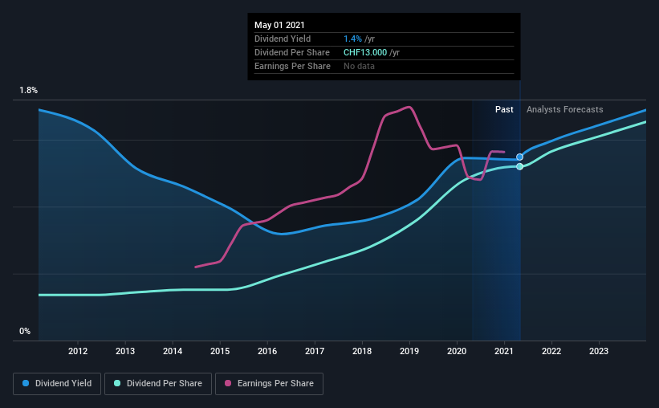Image resolution: width=659 pixels, height=408 pixels.
Task: Click the blue dot in the Dividend Yield legend
Action: tap(26, 384)
